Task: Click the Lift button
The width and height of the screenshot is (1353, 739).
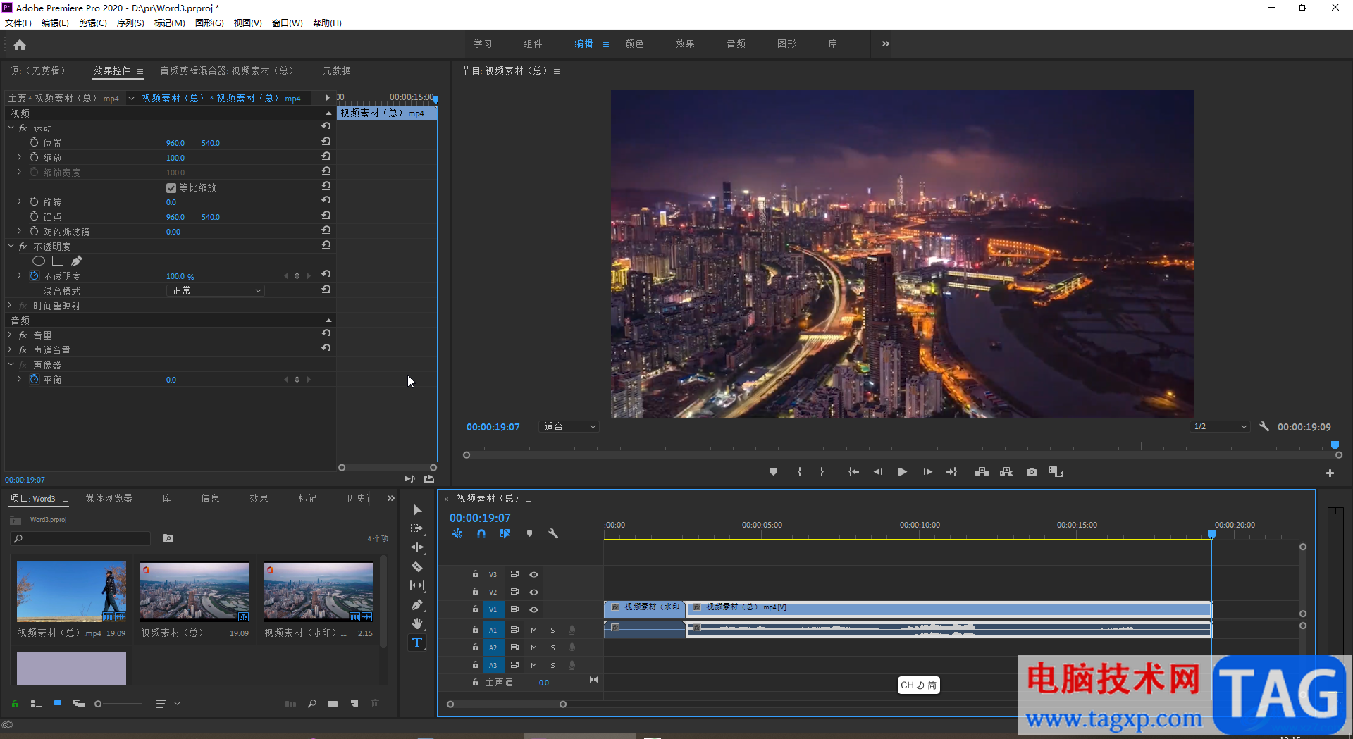Action: coord(982,472)
